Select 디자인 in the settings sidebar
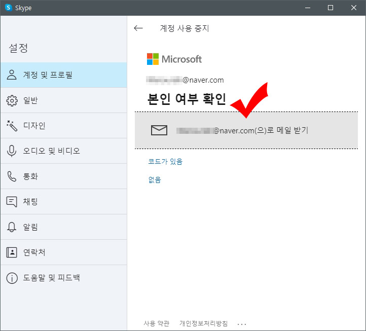The image size is (366, 331). tap(64, 126)
